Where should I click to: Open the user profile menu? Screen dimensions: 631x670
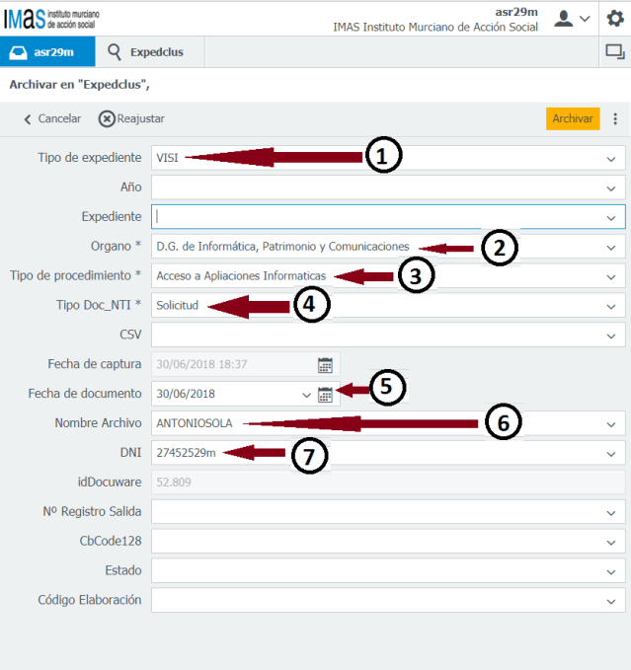tap(572, 18)
